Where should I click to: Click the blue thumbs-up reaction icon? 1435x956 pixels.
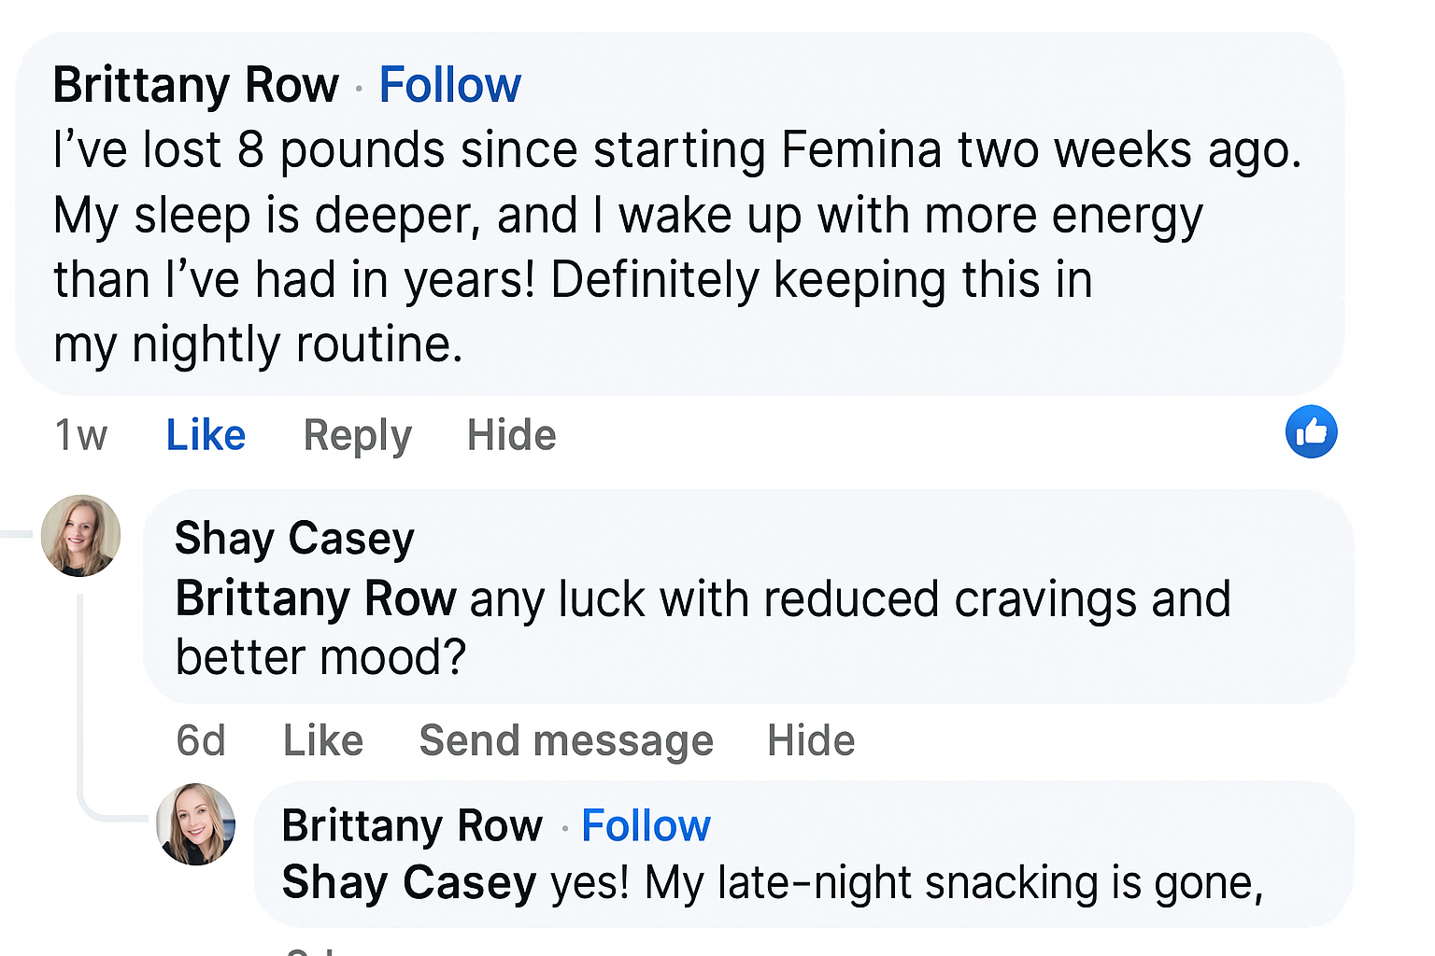[1311, 431]
